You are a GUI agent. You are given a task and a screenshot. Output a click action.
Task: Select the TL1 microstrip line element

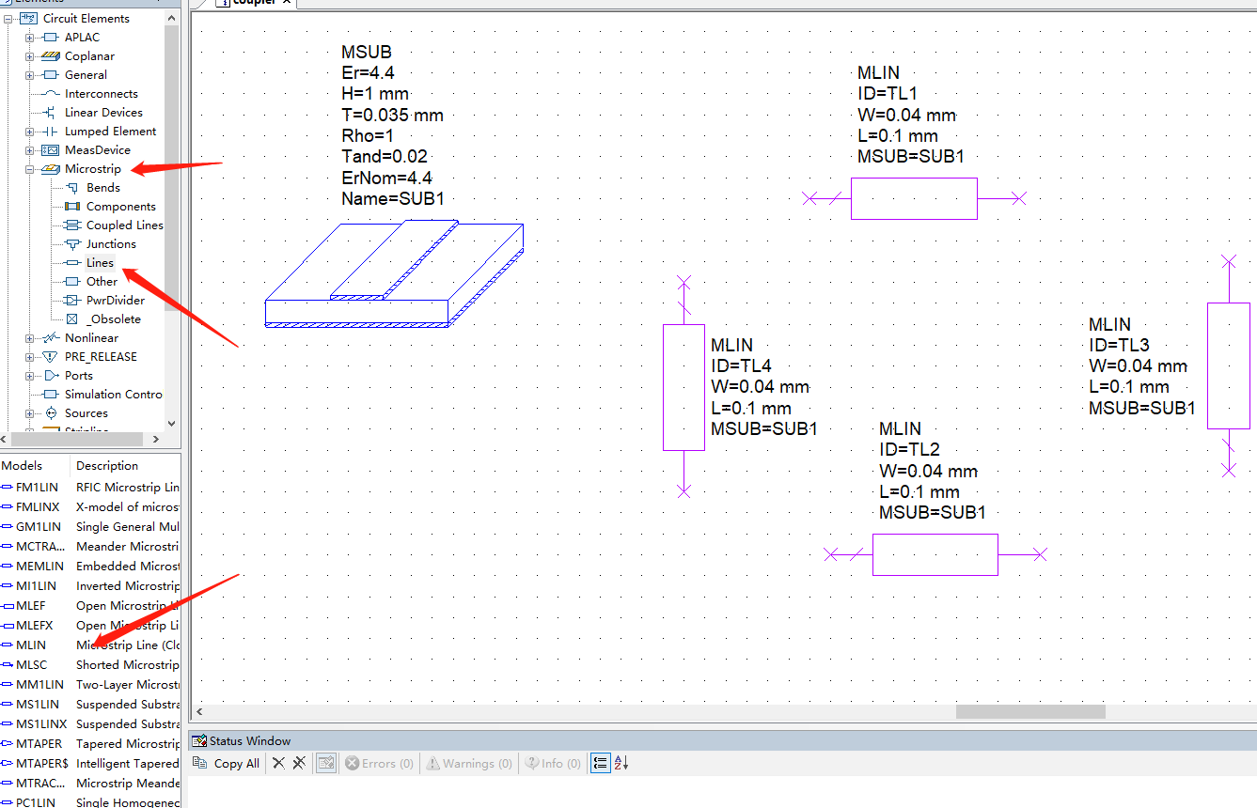tap(914, 198)
